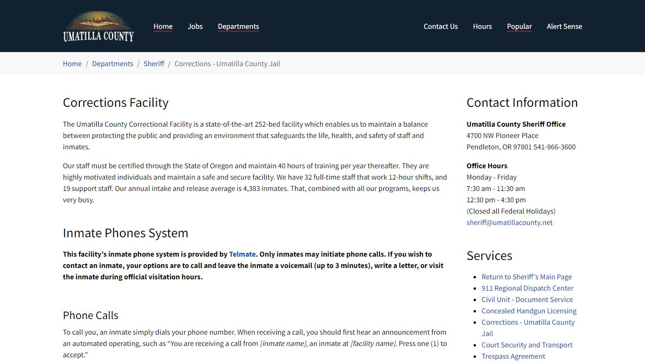This screenshot has height=363, width=645.
Task: Select the Phone Calls heading
Action: (91, 315)
